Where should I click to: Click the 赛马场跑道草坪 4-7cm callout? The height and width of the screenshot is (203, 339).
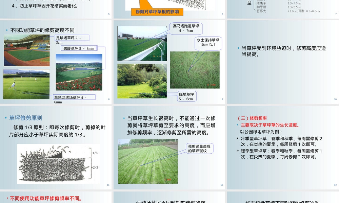(x=186, y=28)
